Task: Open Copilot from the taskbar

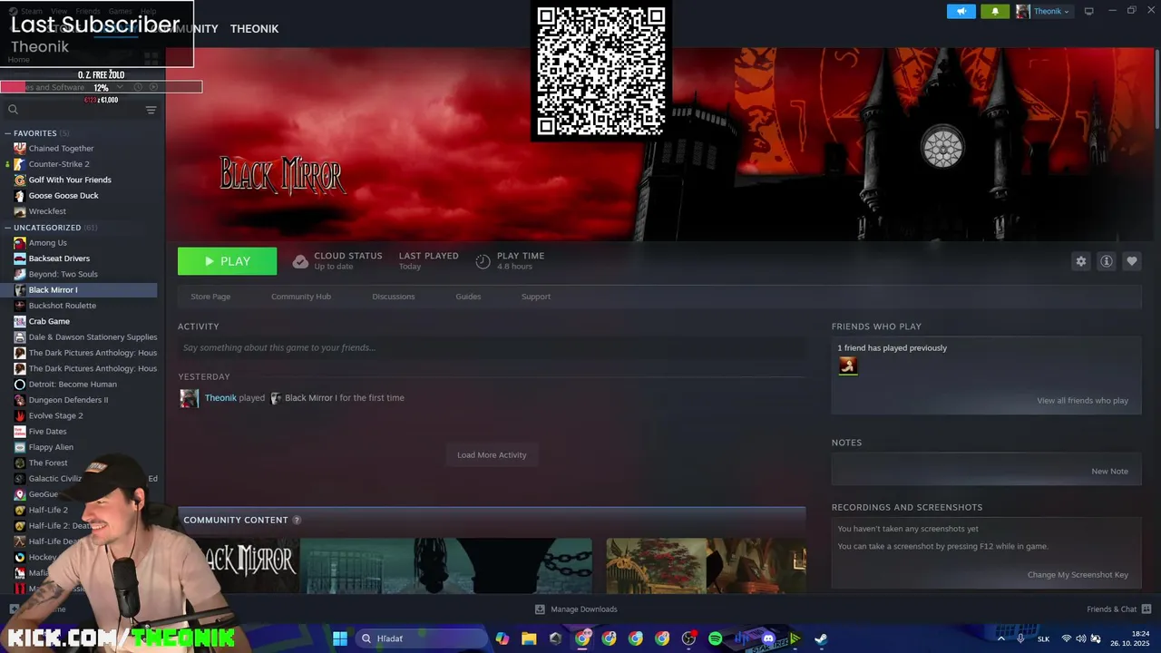Action: pyautogui.click(x=502, y=638)
